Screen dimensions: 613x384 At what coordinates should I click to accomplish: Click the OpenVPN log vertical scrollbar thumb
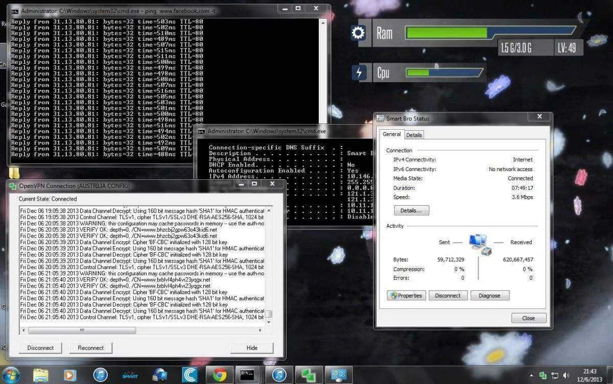269,315
